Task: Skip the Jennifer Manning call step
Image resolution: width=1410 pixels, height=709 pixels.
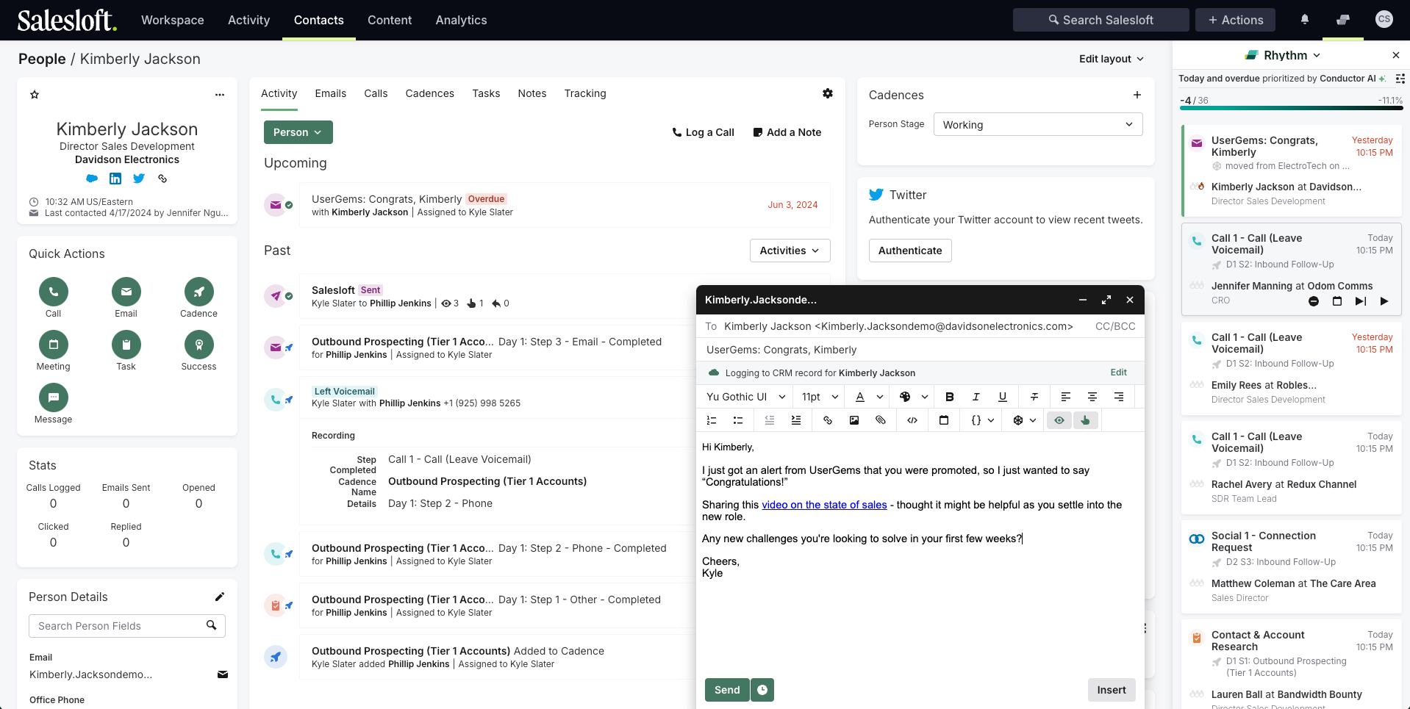Action: 1361,301
